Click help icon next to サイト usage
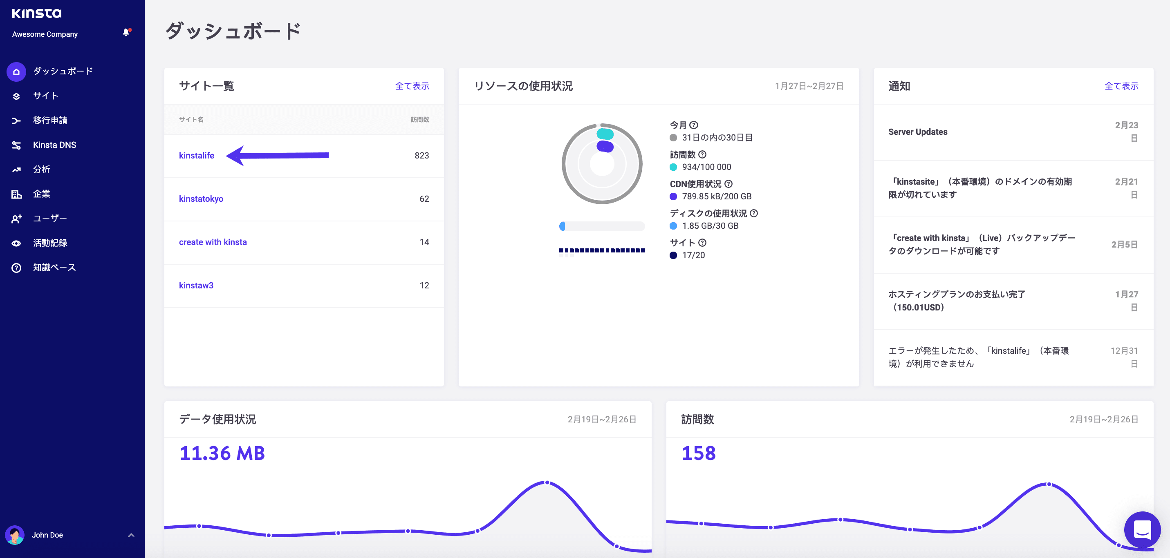The width and height of the screenshot is (1170, 558). pyautogui.click(x=702, y=243)
